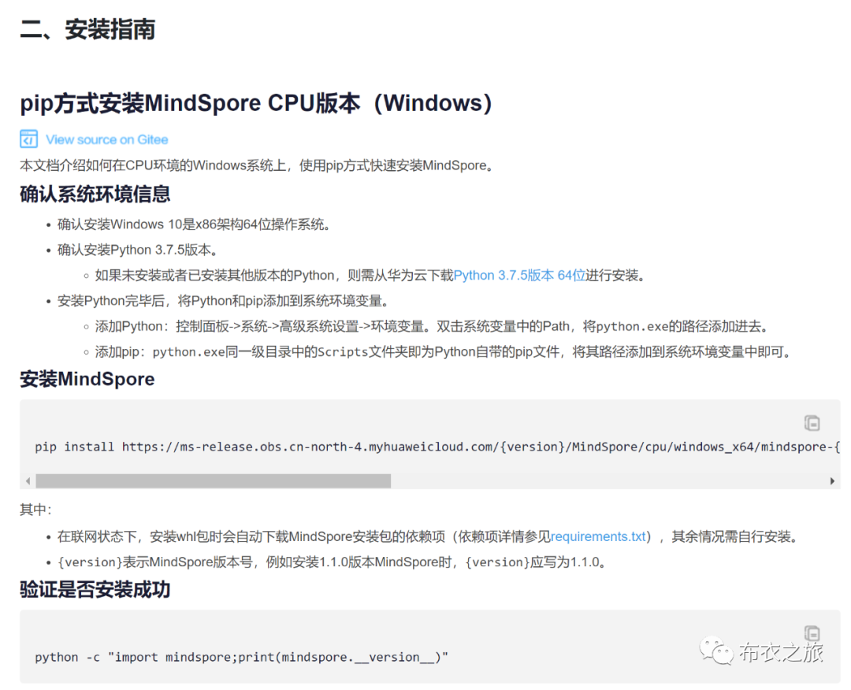Click the heading 二、安装指南
Image resolution: width=851 pixels, height=690 pixels.
(x=87, y=29)
